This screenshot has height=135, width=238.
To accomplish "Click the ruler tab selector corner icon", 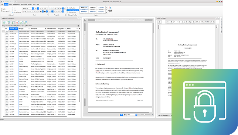I will tap(85, 20).
